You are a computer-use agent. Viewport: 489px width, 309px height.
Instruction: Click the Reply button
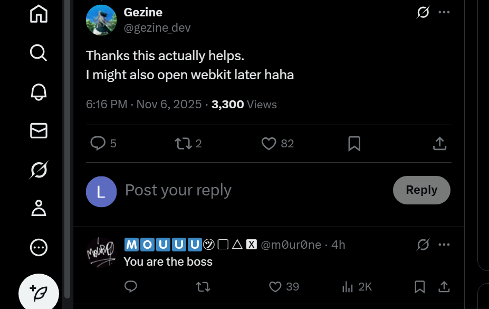[x=421, y=190]
